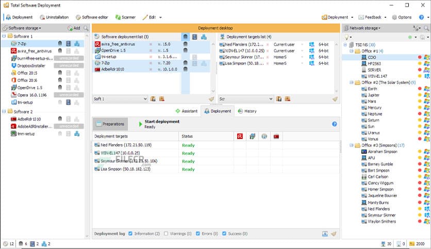Screen dimensions: 431x249
Task: Open the Feedback menu
Action: 372,17
